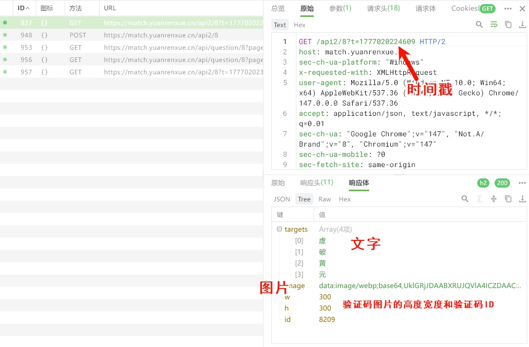Viewport: 529px width, 347px height.
Task: Open the 参数(1) tab
Action: pos(341,9)
